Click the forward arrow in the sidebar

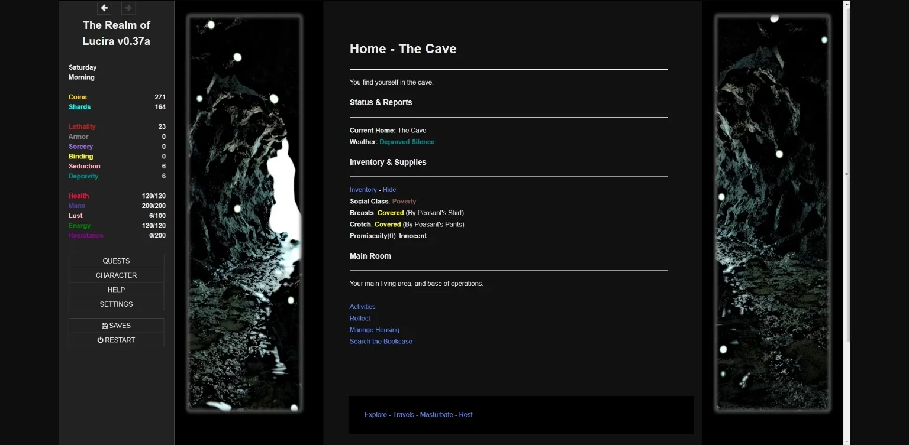(x=128, y=8)
